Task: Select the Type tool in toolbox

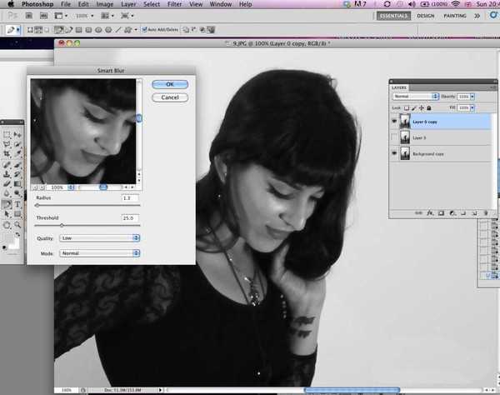Action: coord(17,204)
